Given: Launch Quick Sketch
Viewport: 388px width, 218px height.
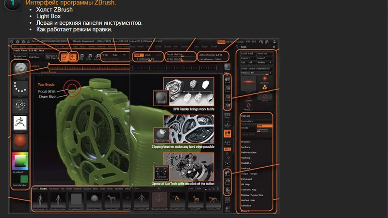Looking at the screenshot, I should [51, 57].
